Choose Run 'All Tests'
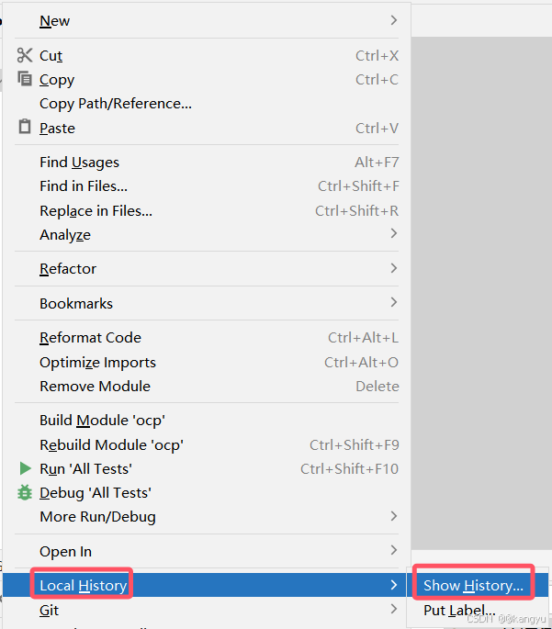Screen dimensions: 552x629 [x=207, y=469]
